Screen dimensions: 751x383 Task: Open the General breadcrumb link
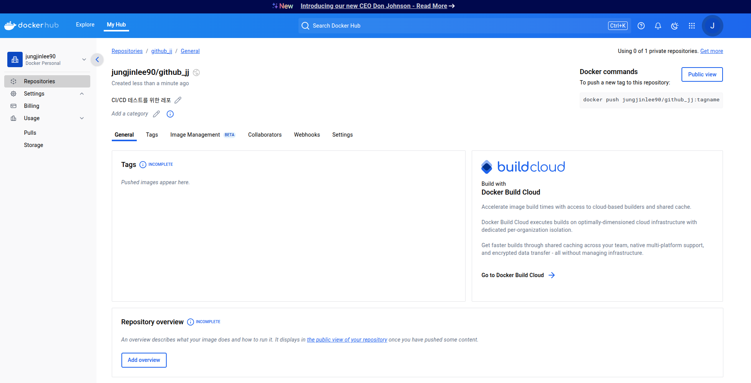click(190, 51)
